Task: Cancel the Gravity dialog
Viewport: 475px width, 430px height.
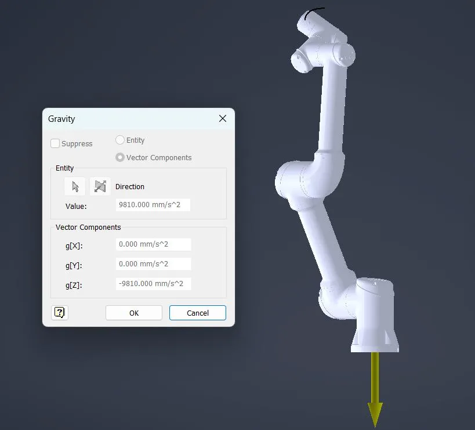Action: pos(198,313)
